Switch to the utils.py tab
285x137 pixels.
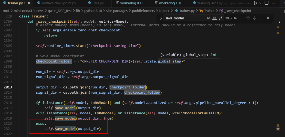(97, 3)
